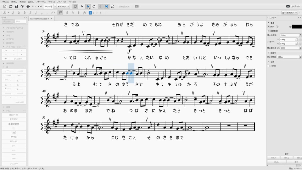
Task: Select the quarter note duration
Action: click(x=30, y=13)
